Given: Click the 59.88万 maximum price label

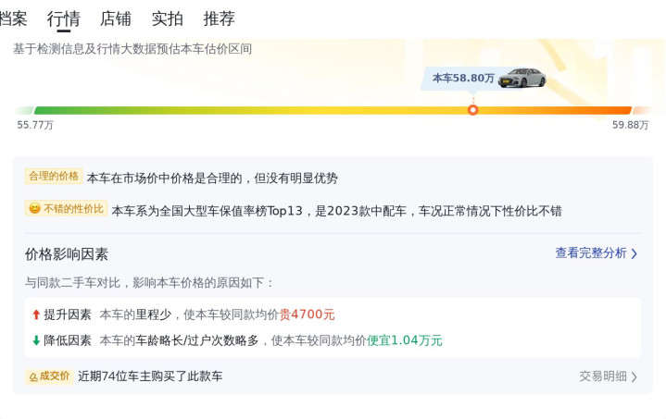Looking at the screenshot, I should click(630, 125).
